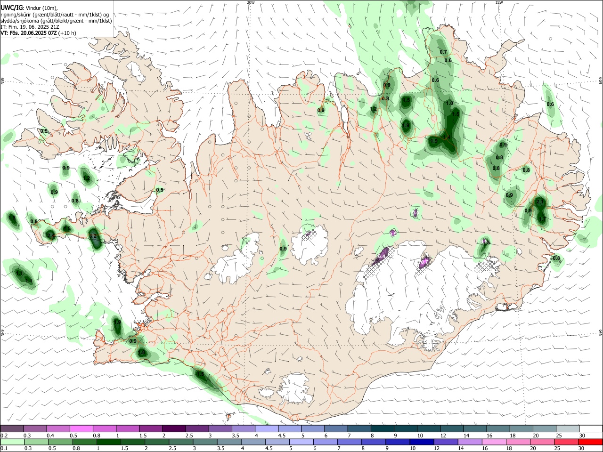This screenshot has width=603, height=452.
Task: Select the light pink 16 swatch in lower legend
Action: [x=495, y=442]
